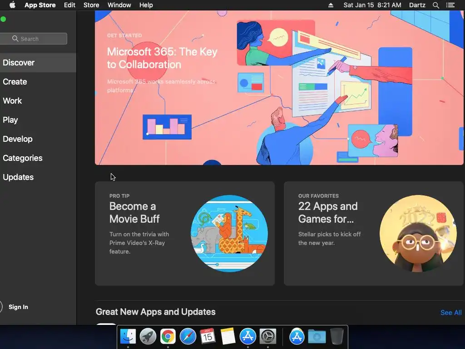Screen dimensions: 465x349
Task: Select Develop in the sidebar
Action: click(x=38, y=139)
